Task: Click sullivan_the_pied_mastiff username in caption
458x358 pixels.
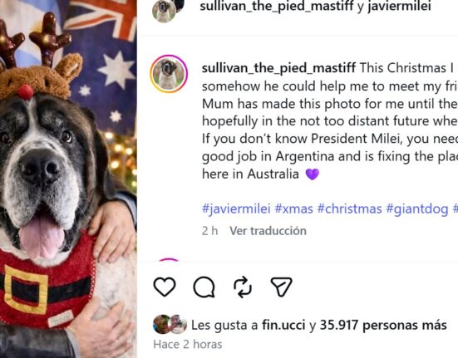Action: coord(278,69)
